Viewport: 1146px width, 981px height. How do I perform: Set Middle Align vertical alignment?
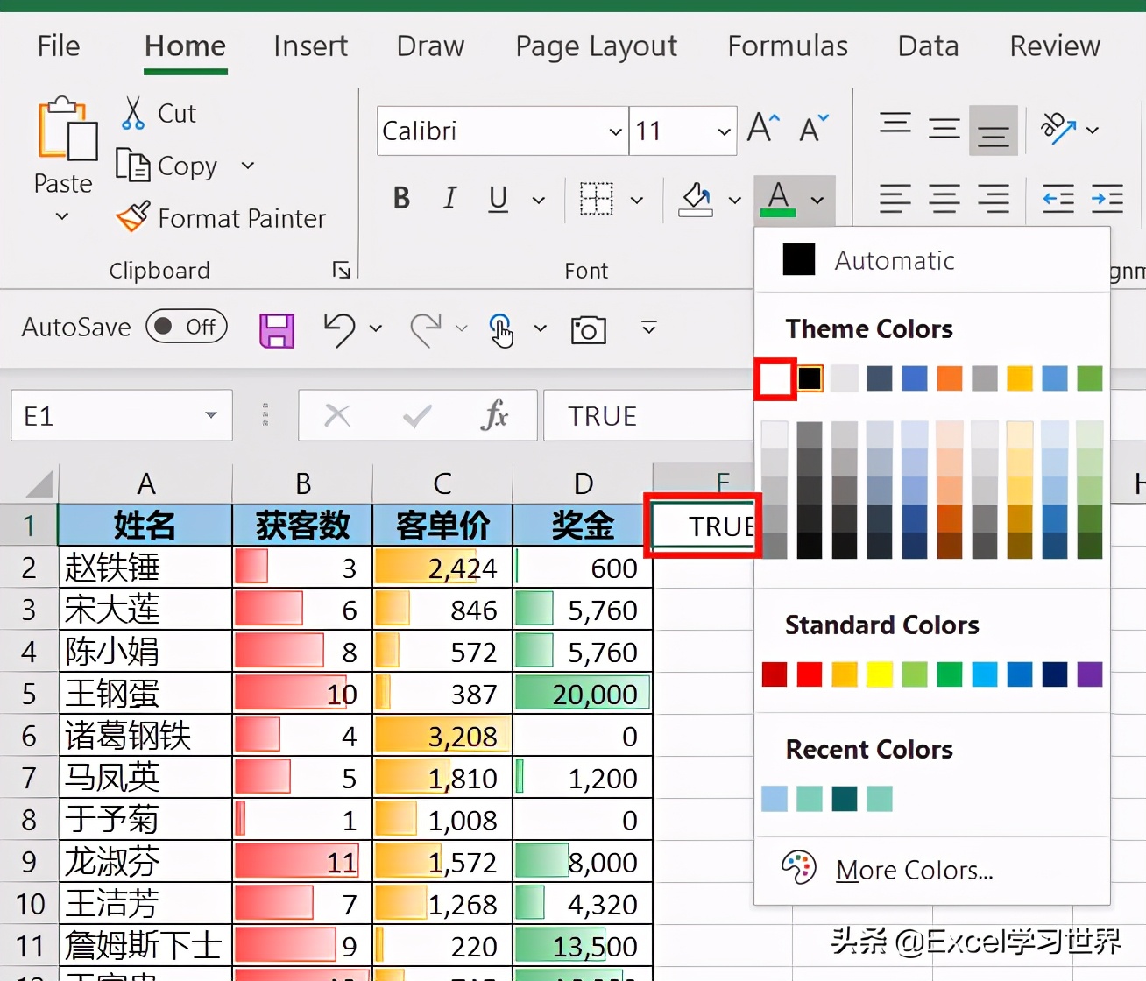pyautogui.click(x=944, y=130)
